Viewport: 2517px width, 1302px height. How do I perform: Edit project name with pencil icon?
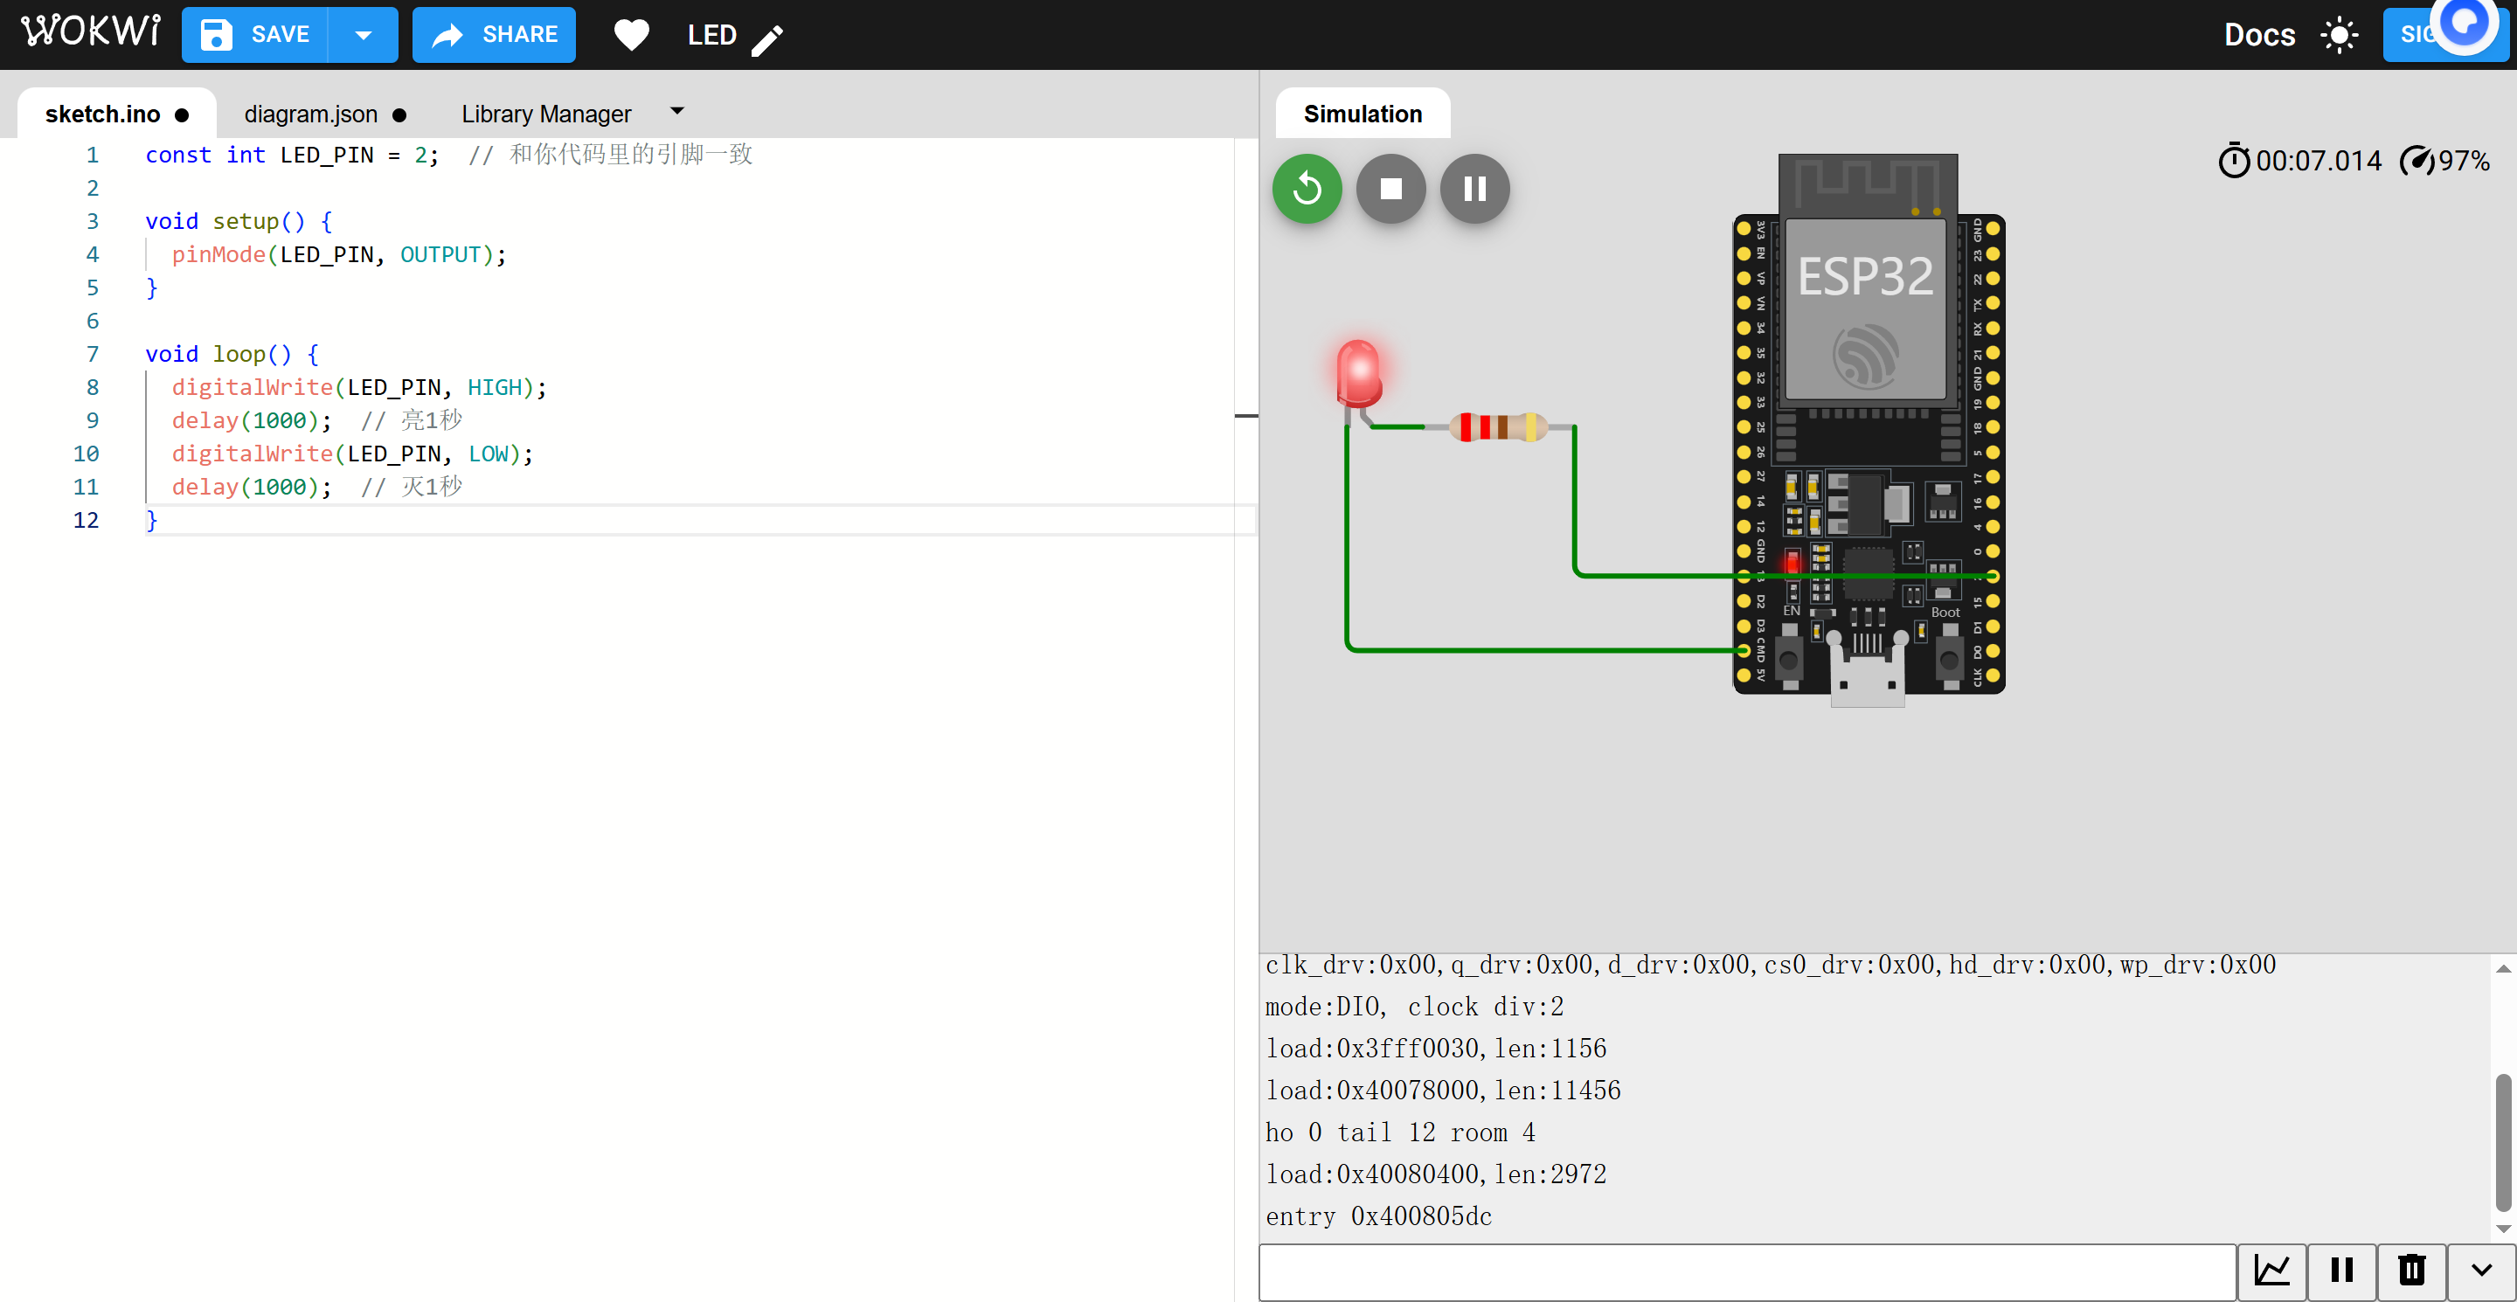click(x=768, y=39)
